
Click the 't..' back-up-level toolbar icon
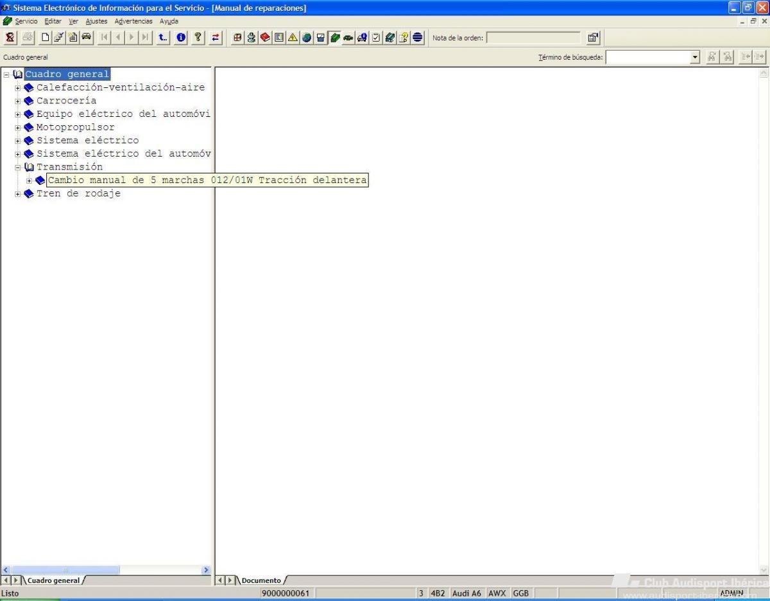[163, 37]
